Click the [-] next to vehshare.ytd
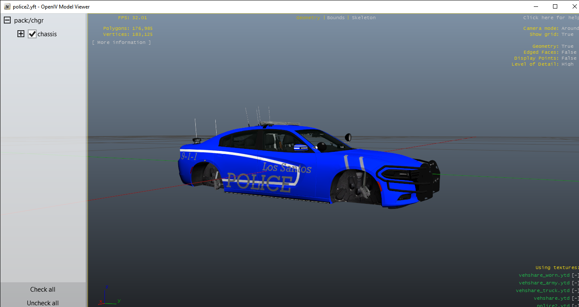Viewport: 579px width, 307px height. tap(575, 298)
